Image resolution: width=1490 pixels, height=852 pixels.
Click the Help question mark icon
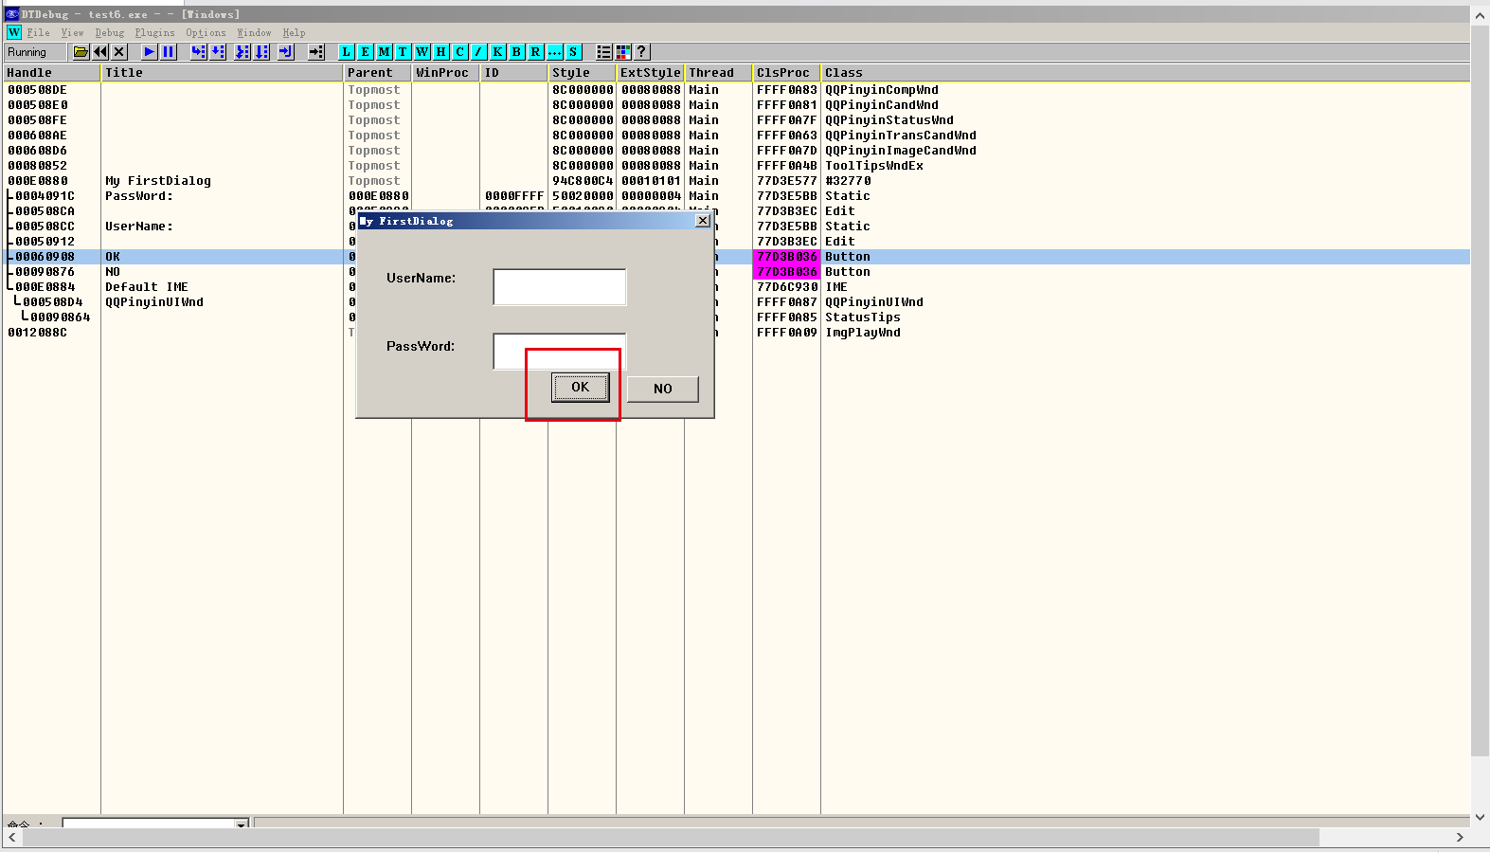[641, 52]
